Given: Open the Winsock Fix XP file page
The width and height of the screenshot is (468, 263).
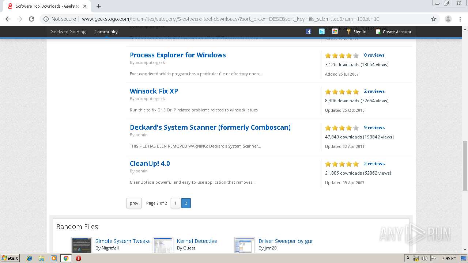Looking at the screenshot, I should 154,91.
